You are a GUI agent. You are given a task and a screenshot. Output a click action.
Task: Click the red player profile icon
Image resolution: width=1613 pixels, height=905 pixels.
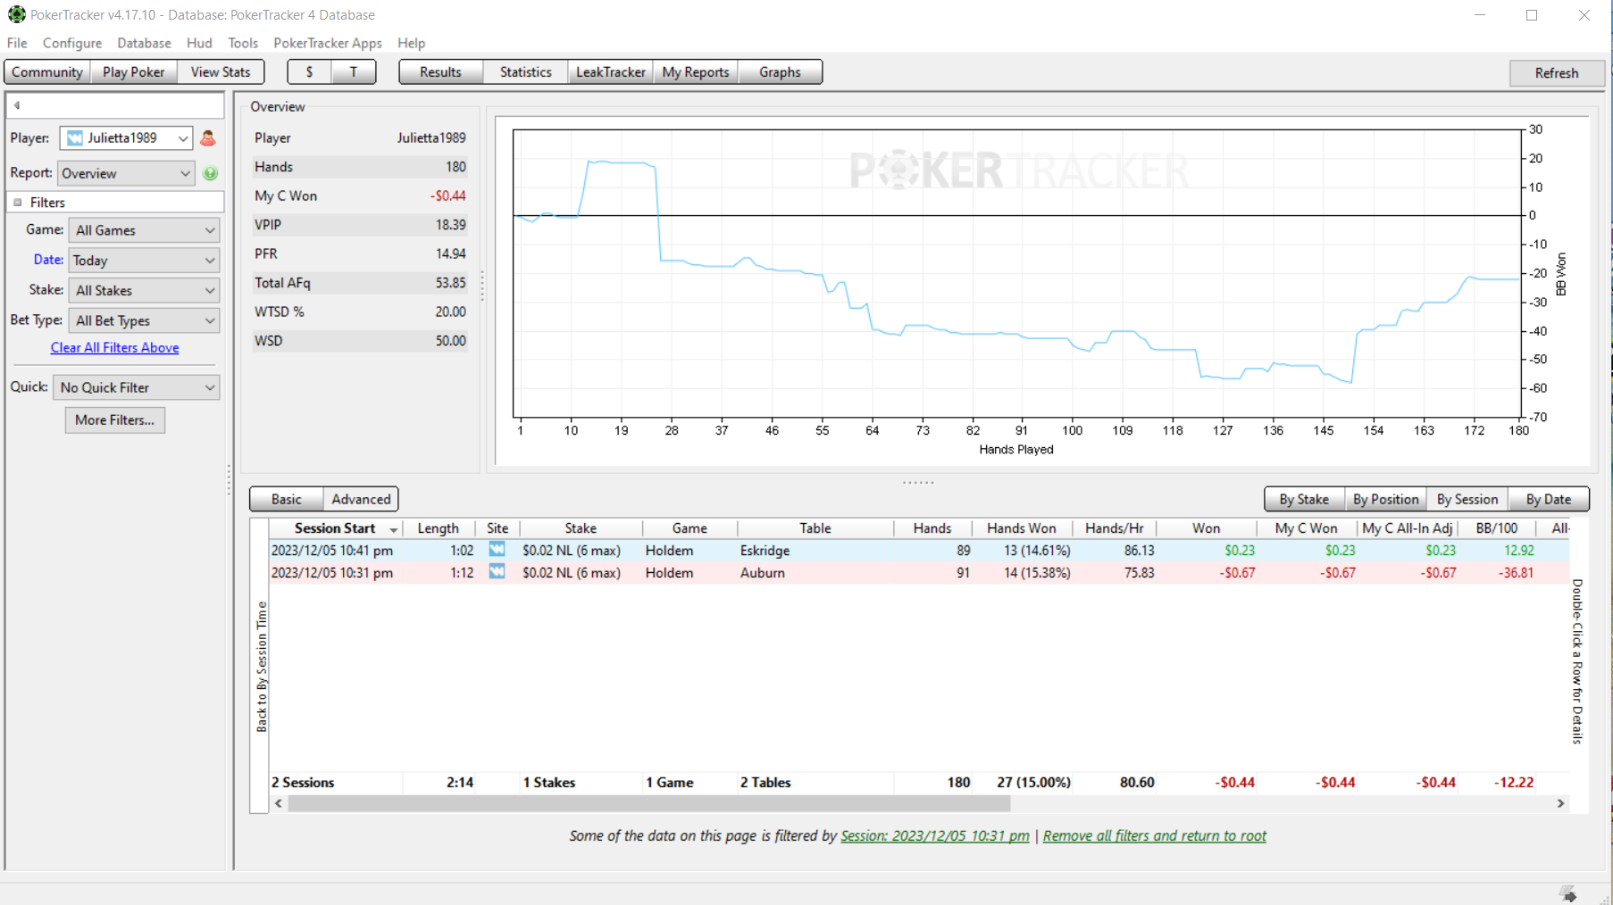208,137
